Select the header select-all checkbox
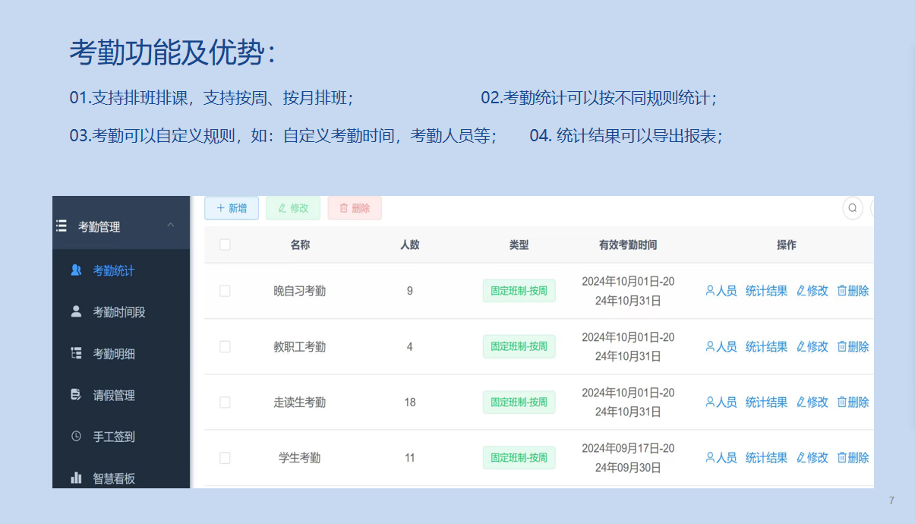915x524 pixels. tap(225, 245)
